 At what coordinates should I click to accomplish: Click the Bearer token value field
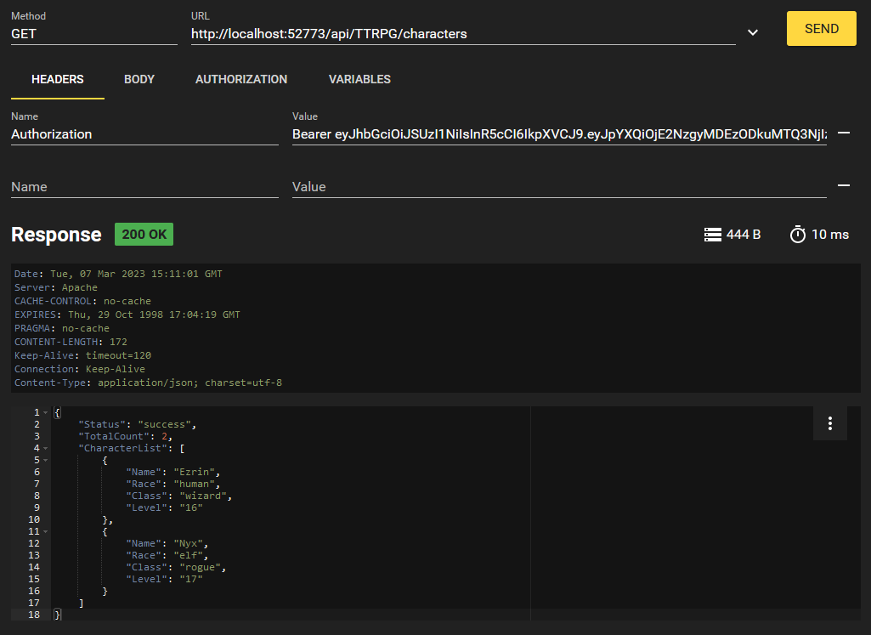[558, 134]
